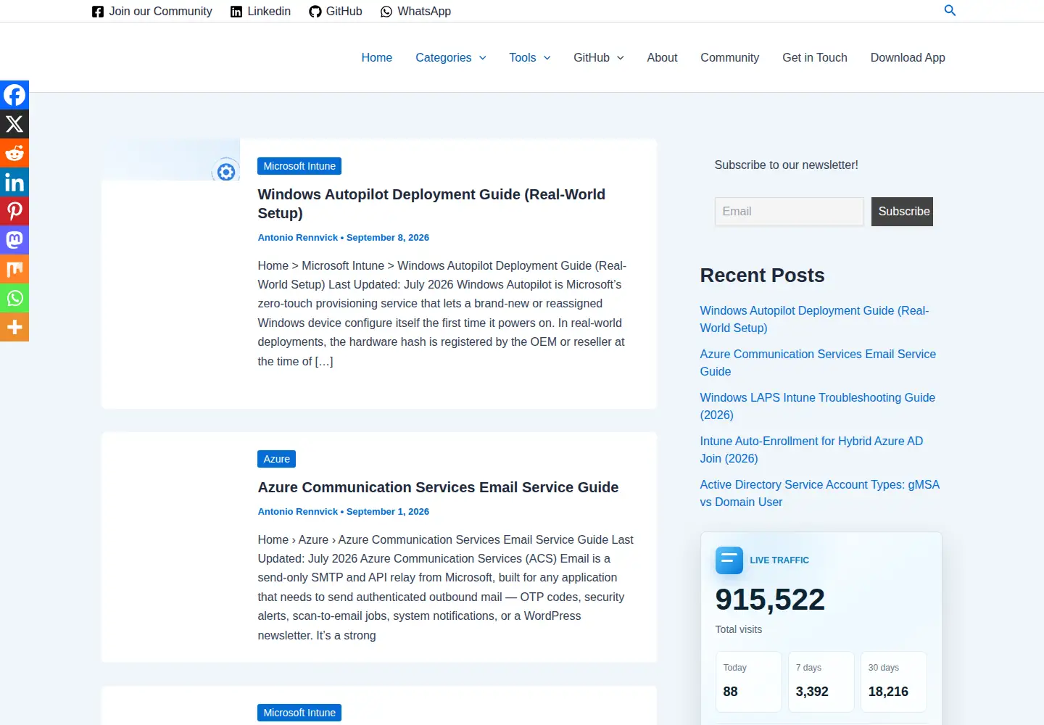Open WhatsApp link in top bar
Image resolution: width=1044 pixels, height=725 pixels.
(x=415, y=11)
